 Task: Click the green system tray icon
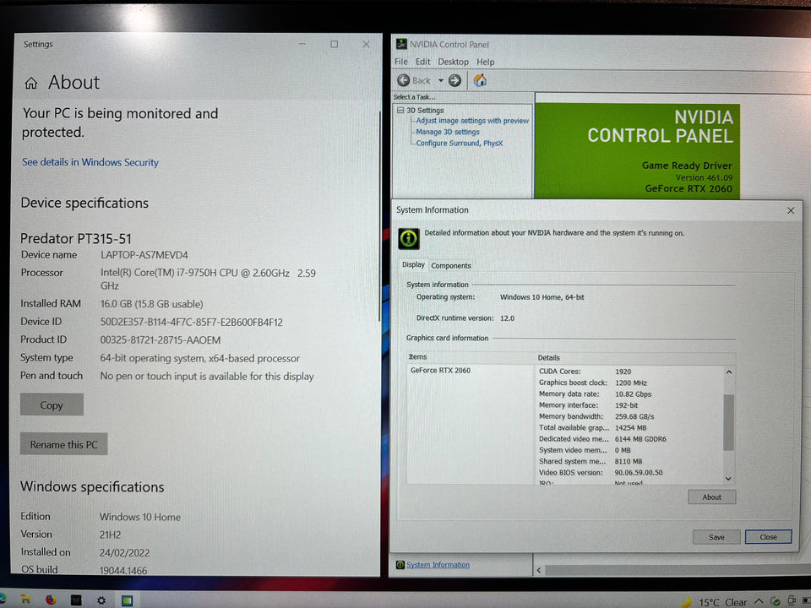pos(775,601)
